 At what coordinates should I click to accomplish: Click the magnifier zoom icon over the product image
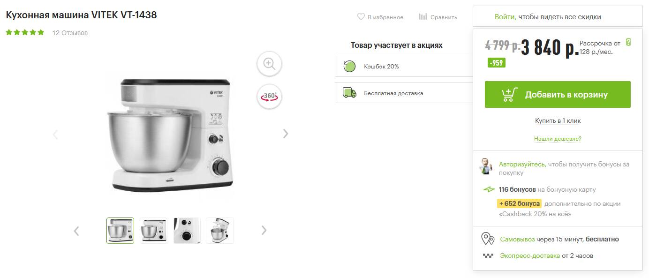click(269, 63)
